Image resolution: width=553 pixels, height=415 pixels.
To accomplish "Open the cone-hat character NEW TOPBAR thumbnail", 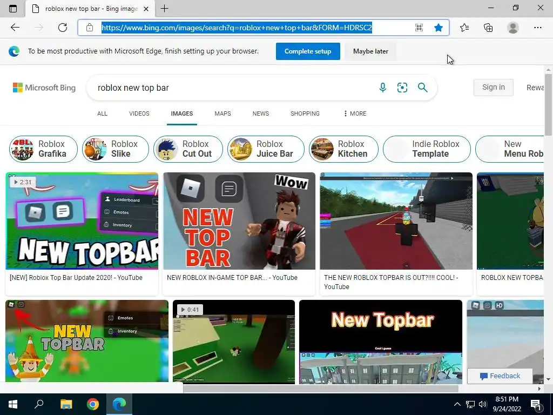I will (87, 340).
